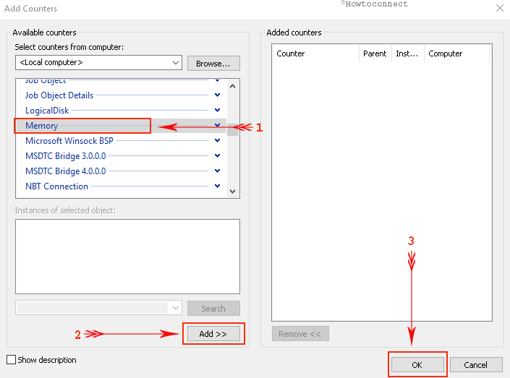This screenshot has width=510, height=378.
Task: Expand the Job Object Details counter group
Action: point(217,95)
